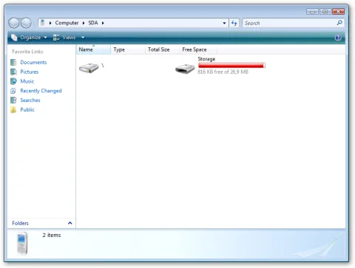Image resolution: width=355 pixels, height=268 pixels.
Task: Expand arrow after SDA in breadcrumb
Action: [x=103, y=23]
